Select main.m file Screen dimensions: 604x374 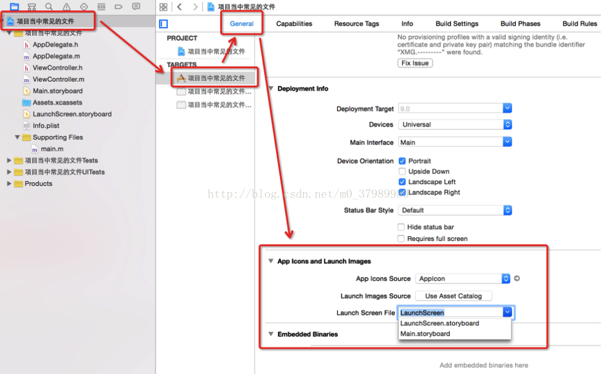[52, 149]
